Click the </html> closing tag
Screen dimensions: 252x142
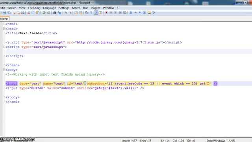click(13, 102)
